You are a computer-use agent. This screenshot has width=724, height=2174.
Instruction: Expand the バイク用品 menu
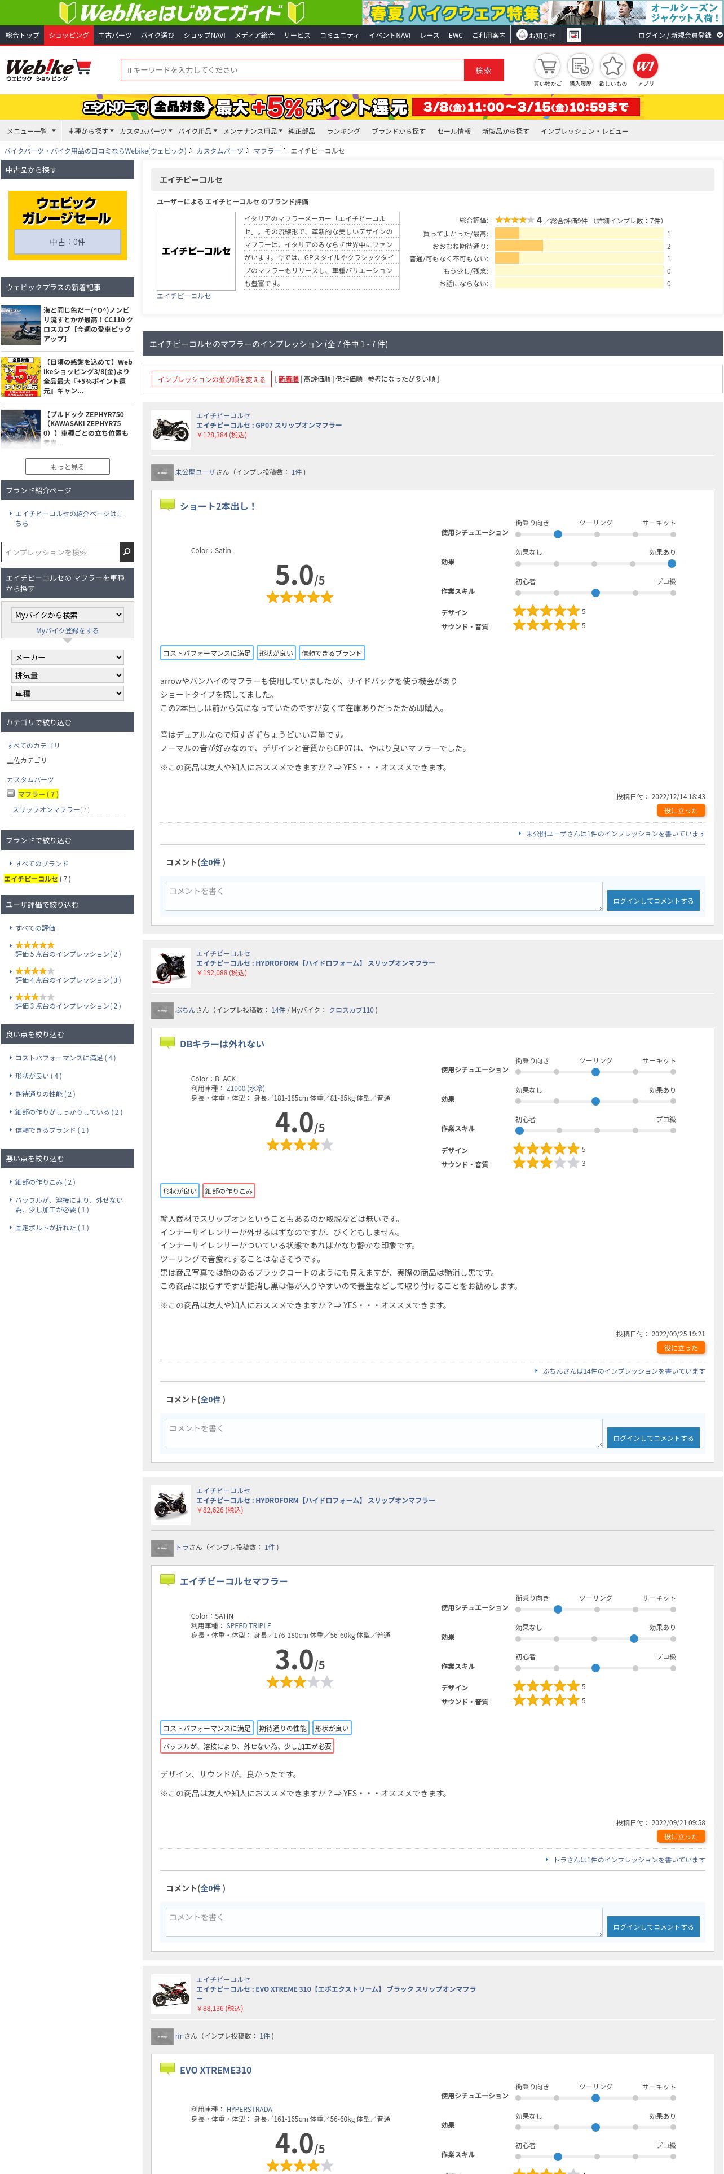point(197,131)
